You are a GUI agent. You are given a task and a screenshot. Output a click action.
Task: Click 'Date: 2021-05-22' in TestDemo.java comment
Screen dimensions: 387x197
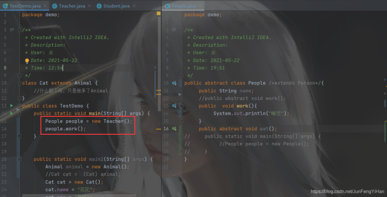pyautogui.click(x=54, y=60)
